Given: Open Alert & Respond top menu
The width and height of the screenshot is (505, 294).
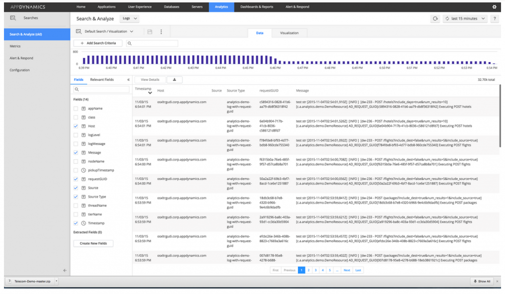Looking at the screenshot, I should [297, 7].
